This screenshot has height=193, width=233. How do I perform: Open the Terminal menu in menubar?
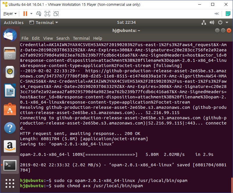[x=81, y=38]
